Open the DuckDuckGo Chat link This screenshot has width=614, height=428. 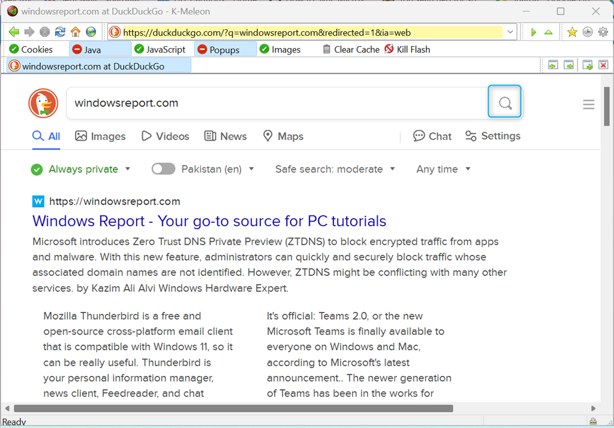[x=432, y=136]
